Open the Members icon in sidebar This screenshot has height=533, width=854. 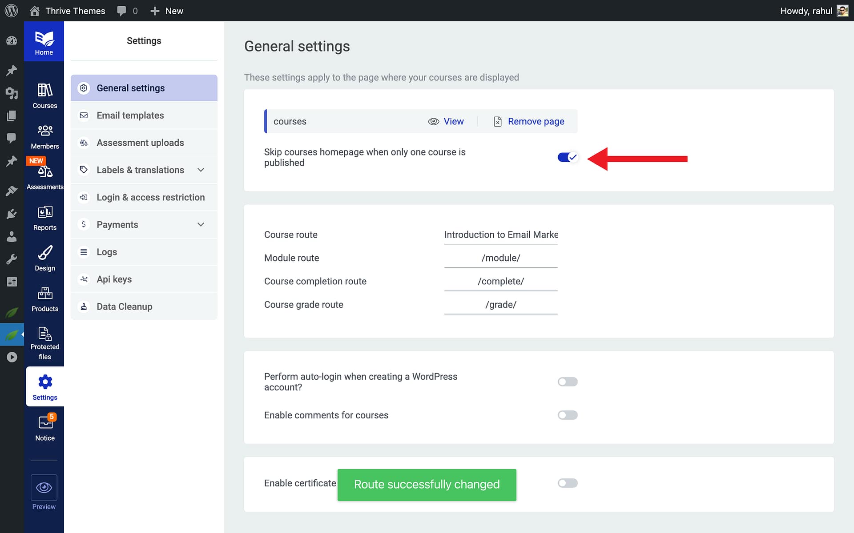point(44,131)
